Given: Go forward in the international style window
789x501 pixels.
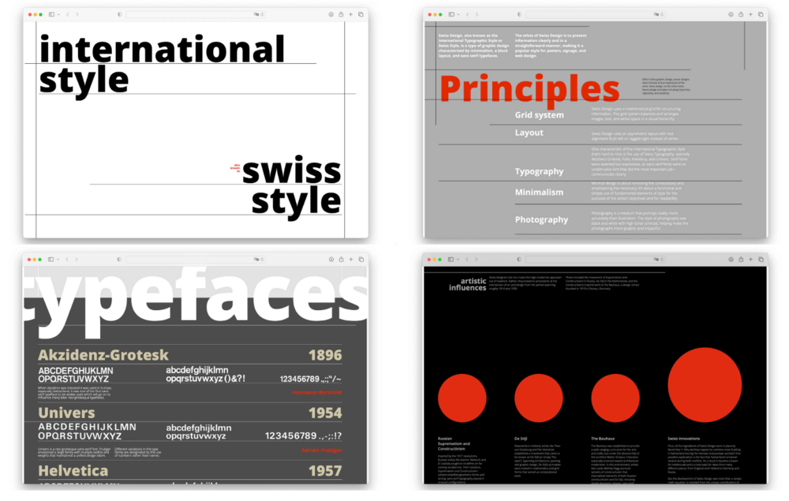Looking at the screenshot, I should tap(77, 14).
